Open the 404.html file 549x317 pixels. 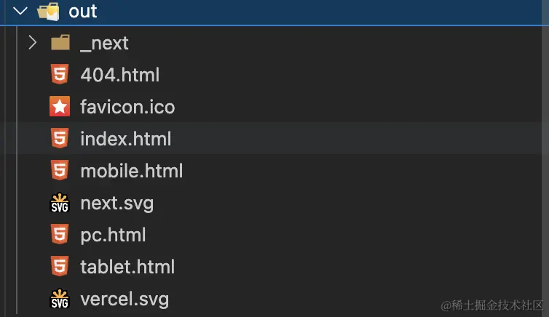119,75
